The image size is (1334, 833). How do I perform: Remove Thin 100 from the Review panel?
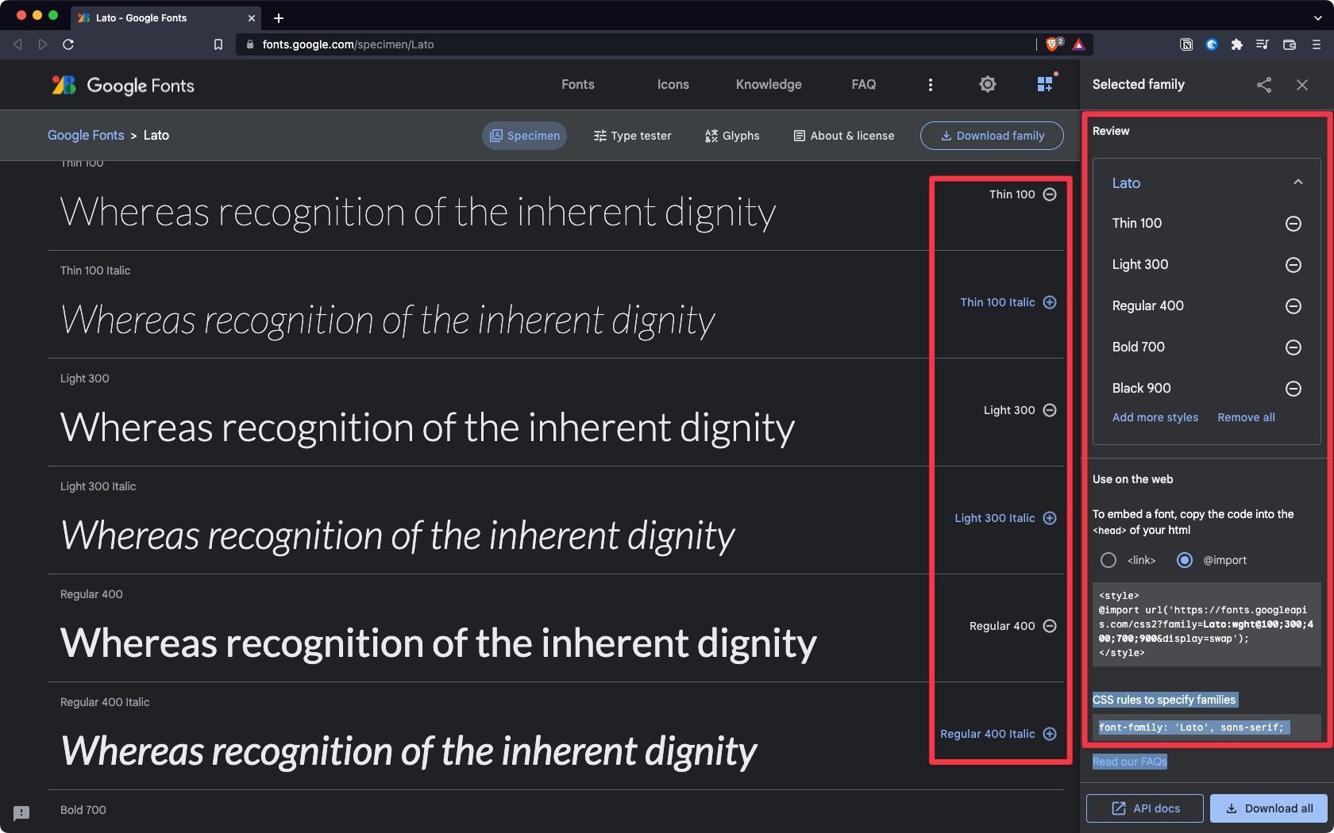[1294, 224]
